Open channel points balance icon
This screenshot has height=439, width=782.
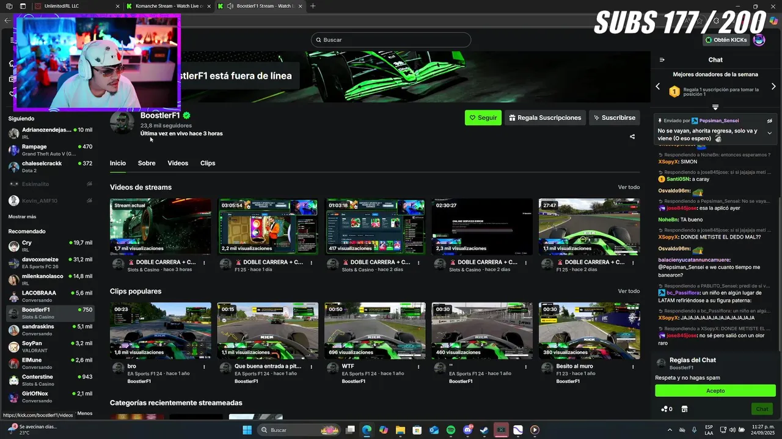(x=667, y=409)
